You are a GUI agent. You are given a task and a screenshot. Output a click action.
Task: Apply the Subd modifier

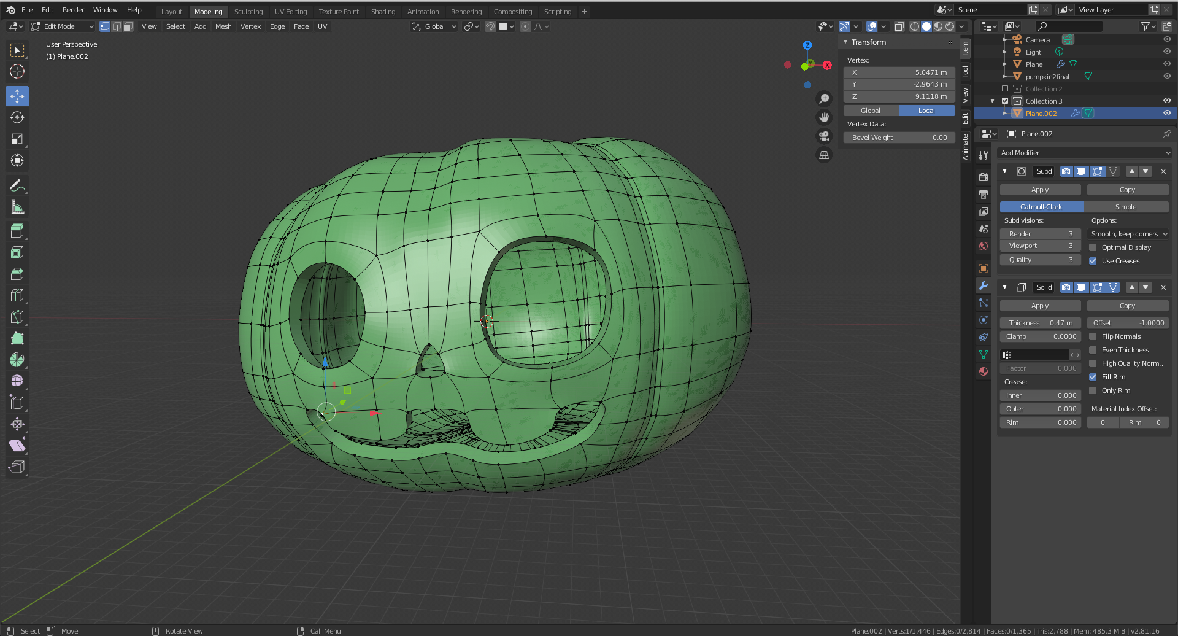(1040, 190)
